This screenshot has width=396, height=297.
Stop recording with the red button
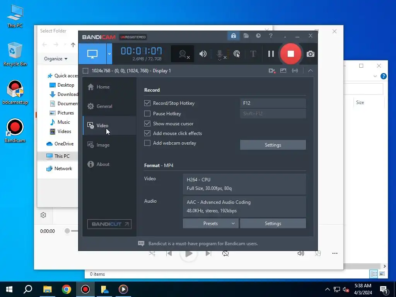(291, 54)
